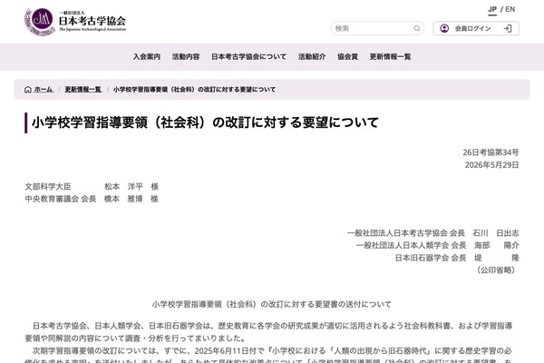Switch language to EN
Image resolution: width=544 pixels, height=363 pixels.
point(510,10)
